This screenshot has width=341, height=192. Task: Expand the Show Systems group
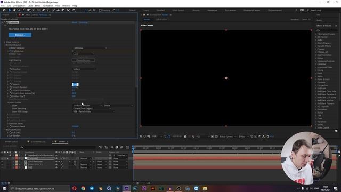click(x=5, y=42)
